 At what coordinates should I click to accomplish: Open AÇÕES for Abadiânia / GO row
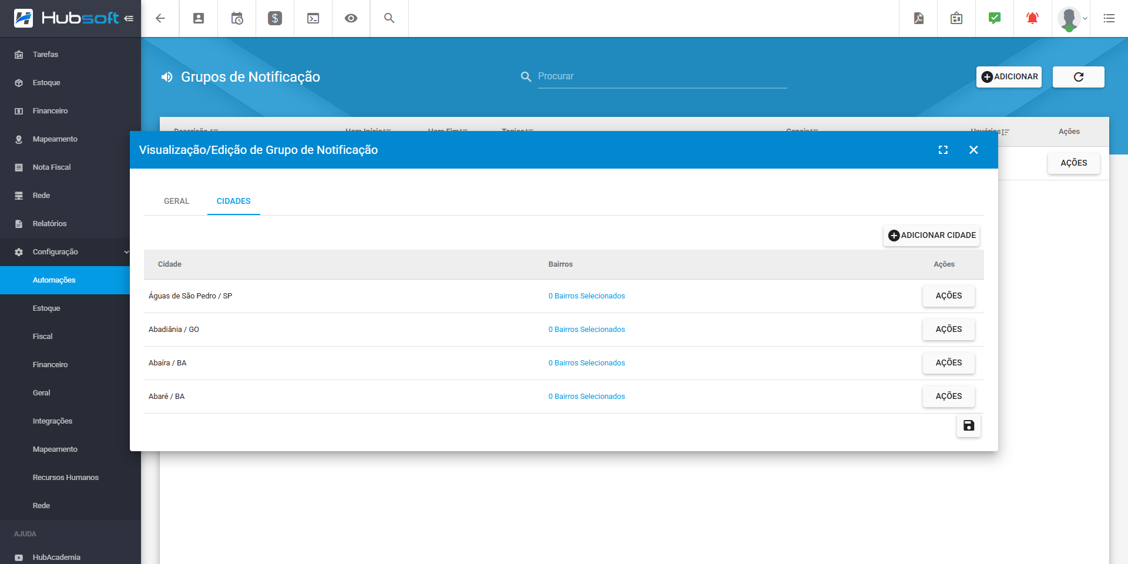point(949,330)
